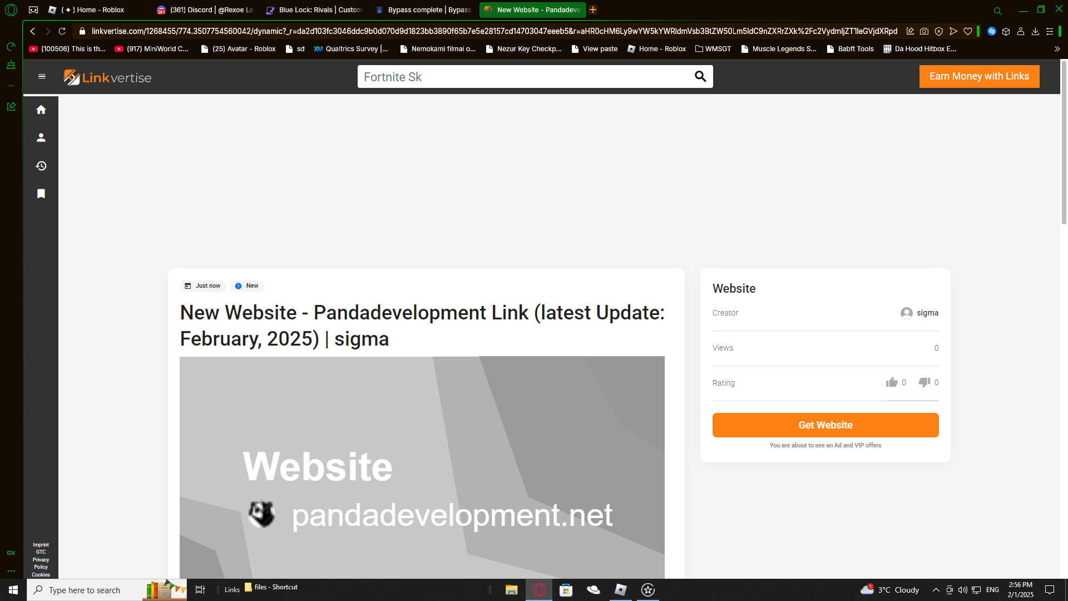The image size is (1068, 601).
Task: Show hidden system tray icons
Action: click(x=936, y=590)
